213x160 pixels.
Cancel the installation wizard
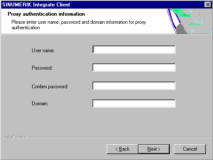point(190,149)
